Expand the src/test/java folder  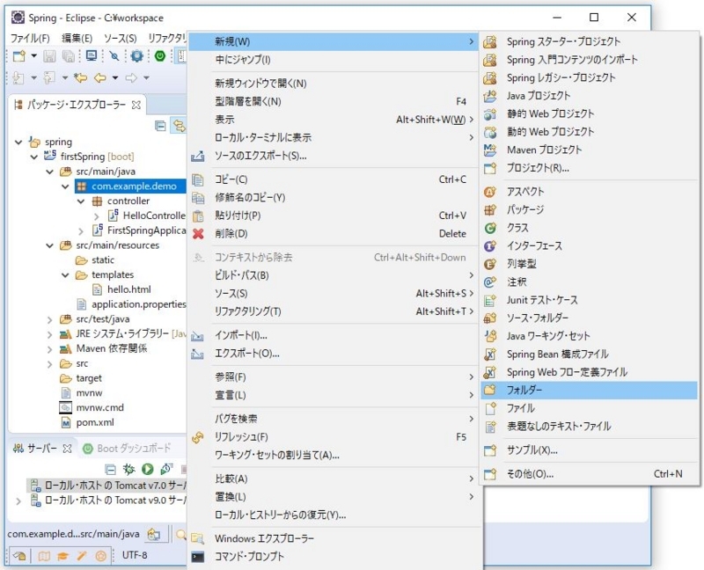point(50,319)
